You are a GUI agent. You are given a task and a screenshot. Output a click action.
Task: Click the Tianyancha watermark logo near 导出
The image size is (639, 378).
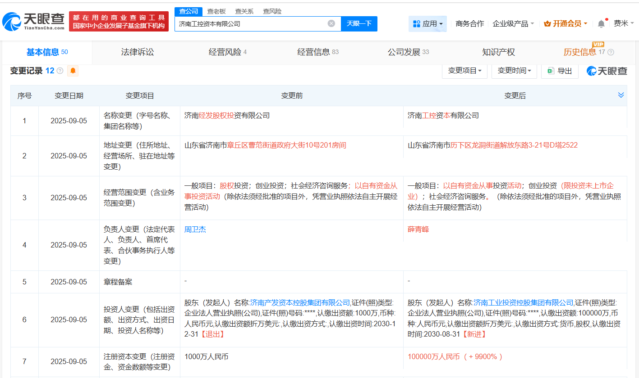coord(607,71)
